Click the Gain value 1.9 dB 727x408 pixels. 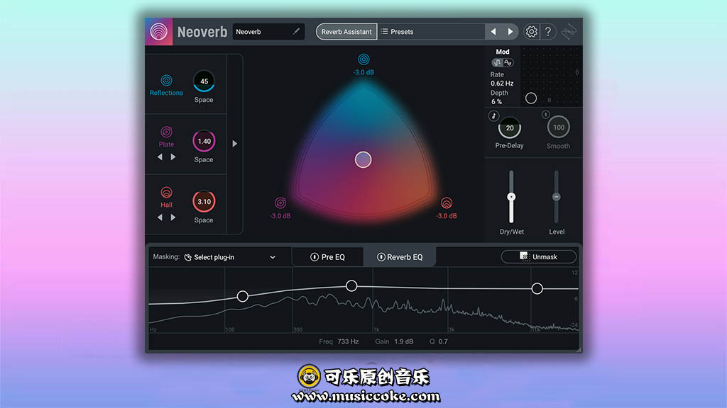pos(404,341)
